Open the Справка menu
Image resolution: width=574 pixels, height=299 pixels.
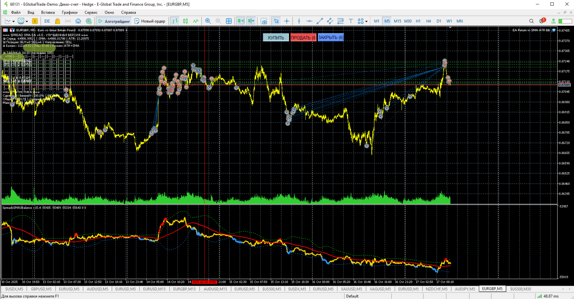point(129,12)
